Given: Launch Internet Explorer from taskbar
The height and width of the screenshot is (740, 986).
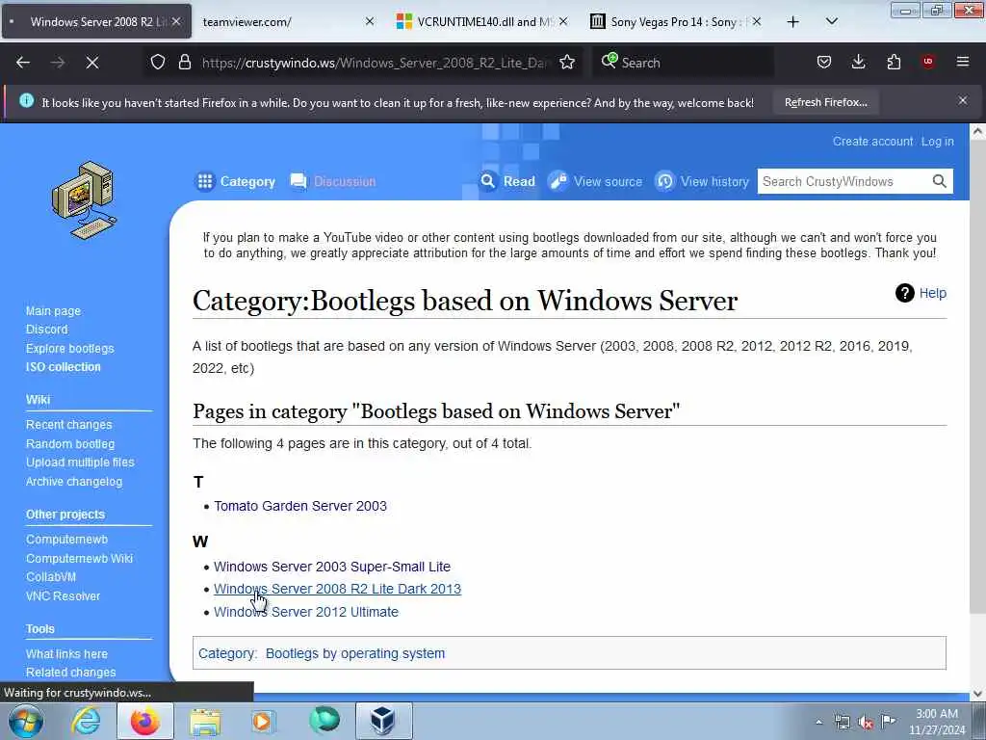Looking at the screenshot, I should pos(86,721).
